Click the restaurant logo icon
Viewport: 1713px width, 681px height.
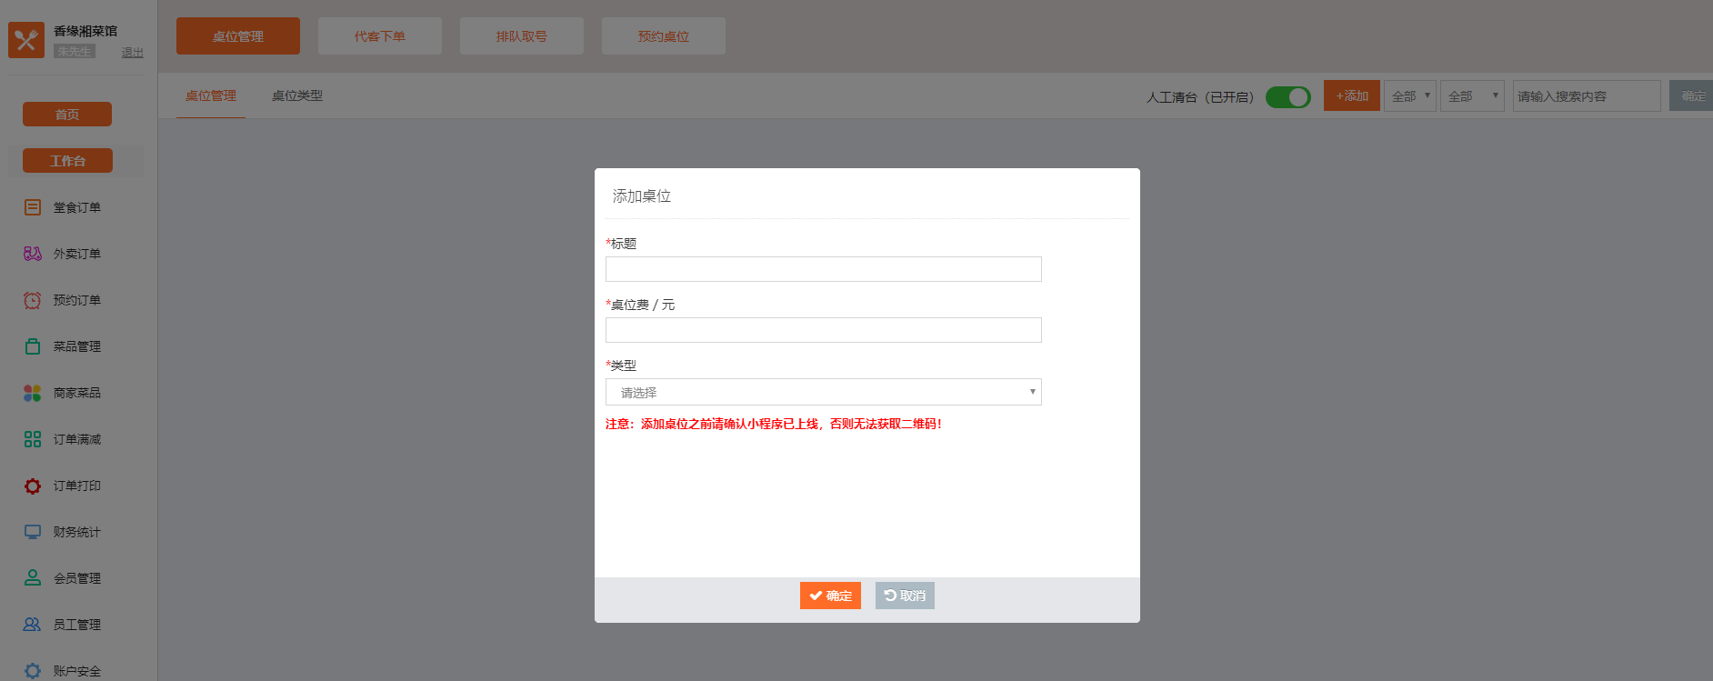tap(26, 40)
